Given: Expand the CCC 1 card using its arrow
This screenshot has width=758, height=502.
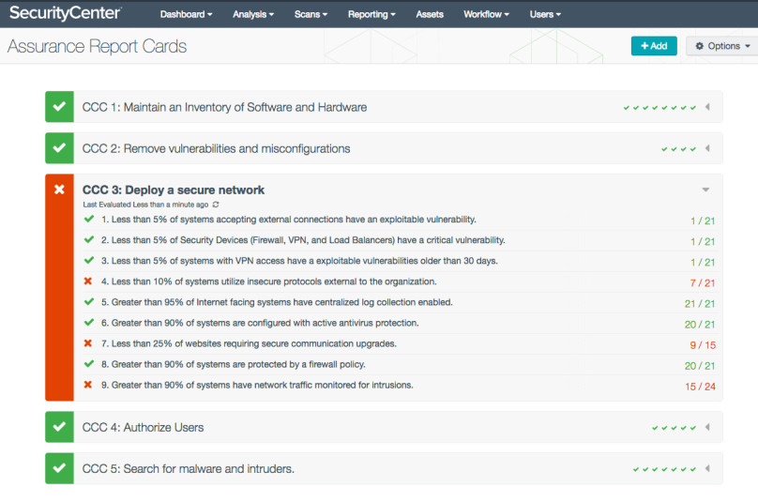Looking at the screenshot, I should tap(707, 107).
